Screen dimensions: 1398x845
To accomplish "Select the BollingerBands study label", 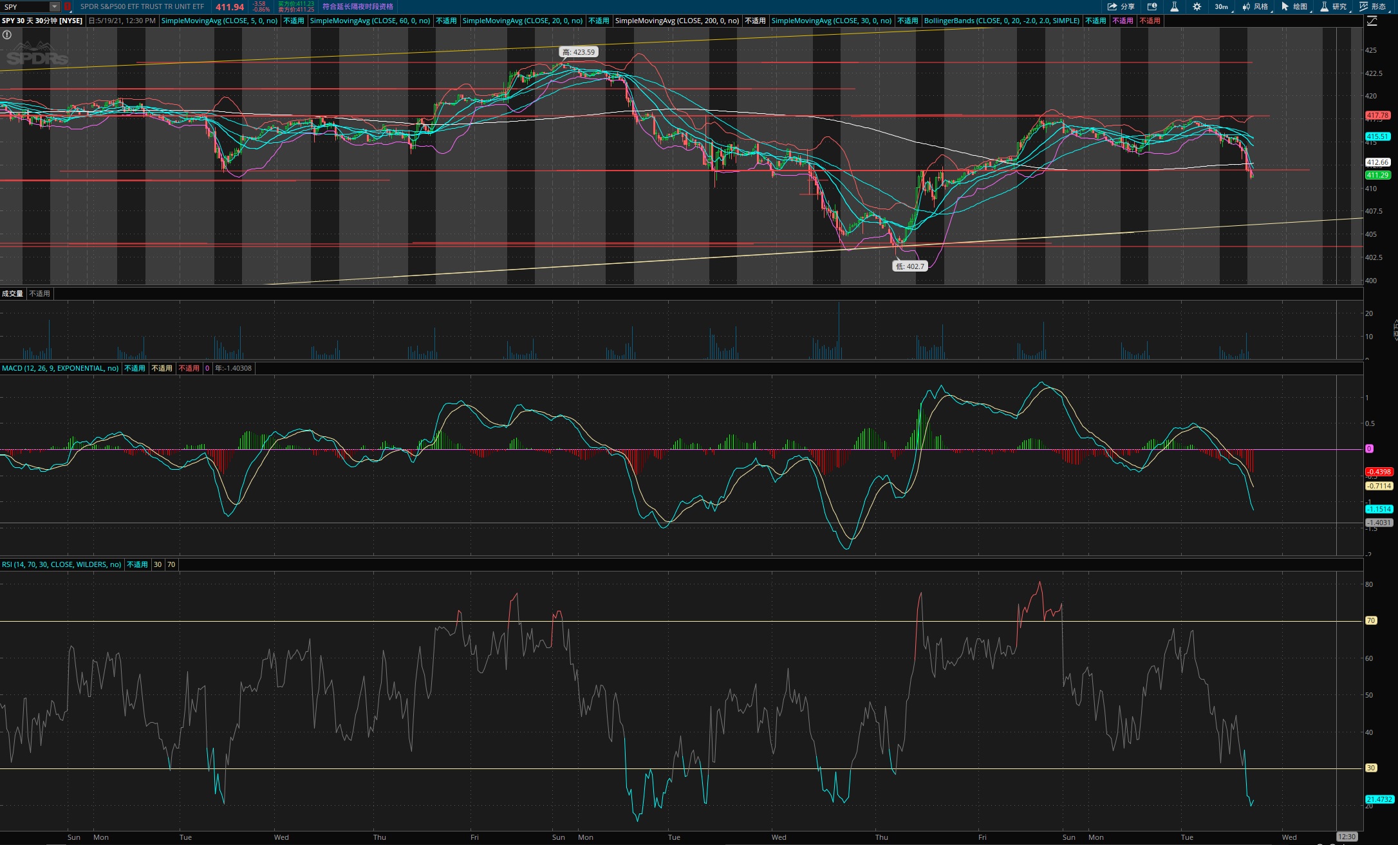I will (1002, 21).
